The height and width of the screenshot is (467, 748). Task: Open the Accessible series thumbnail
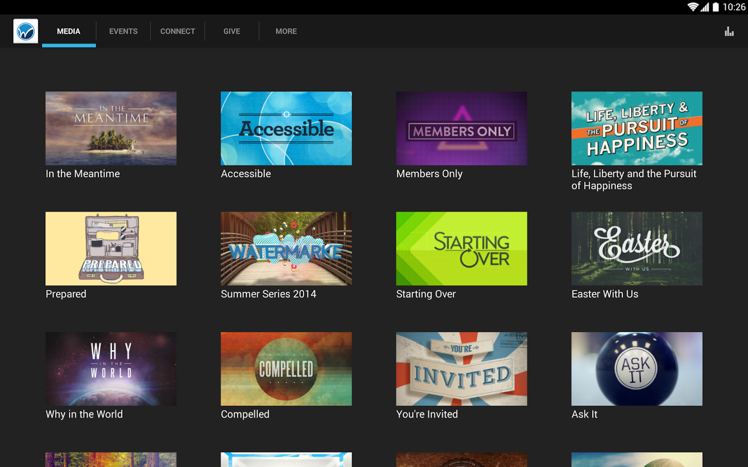coord(286,129)
